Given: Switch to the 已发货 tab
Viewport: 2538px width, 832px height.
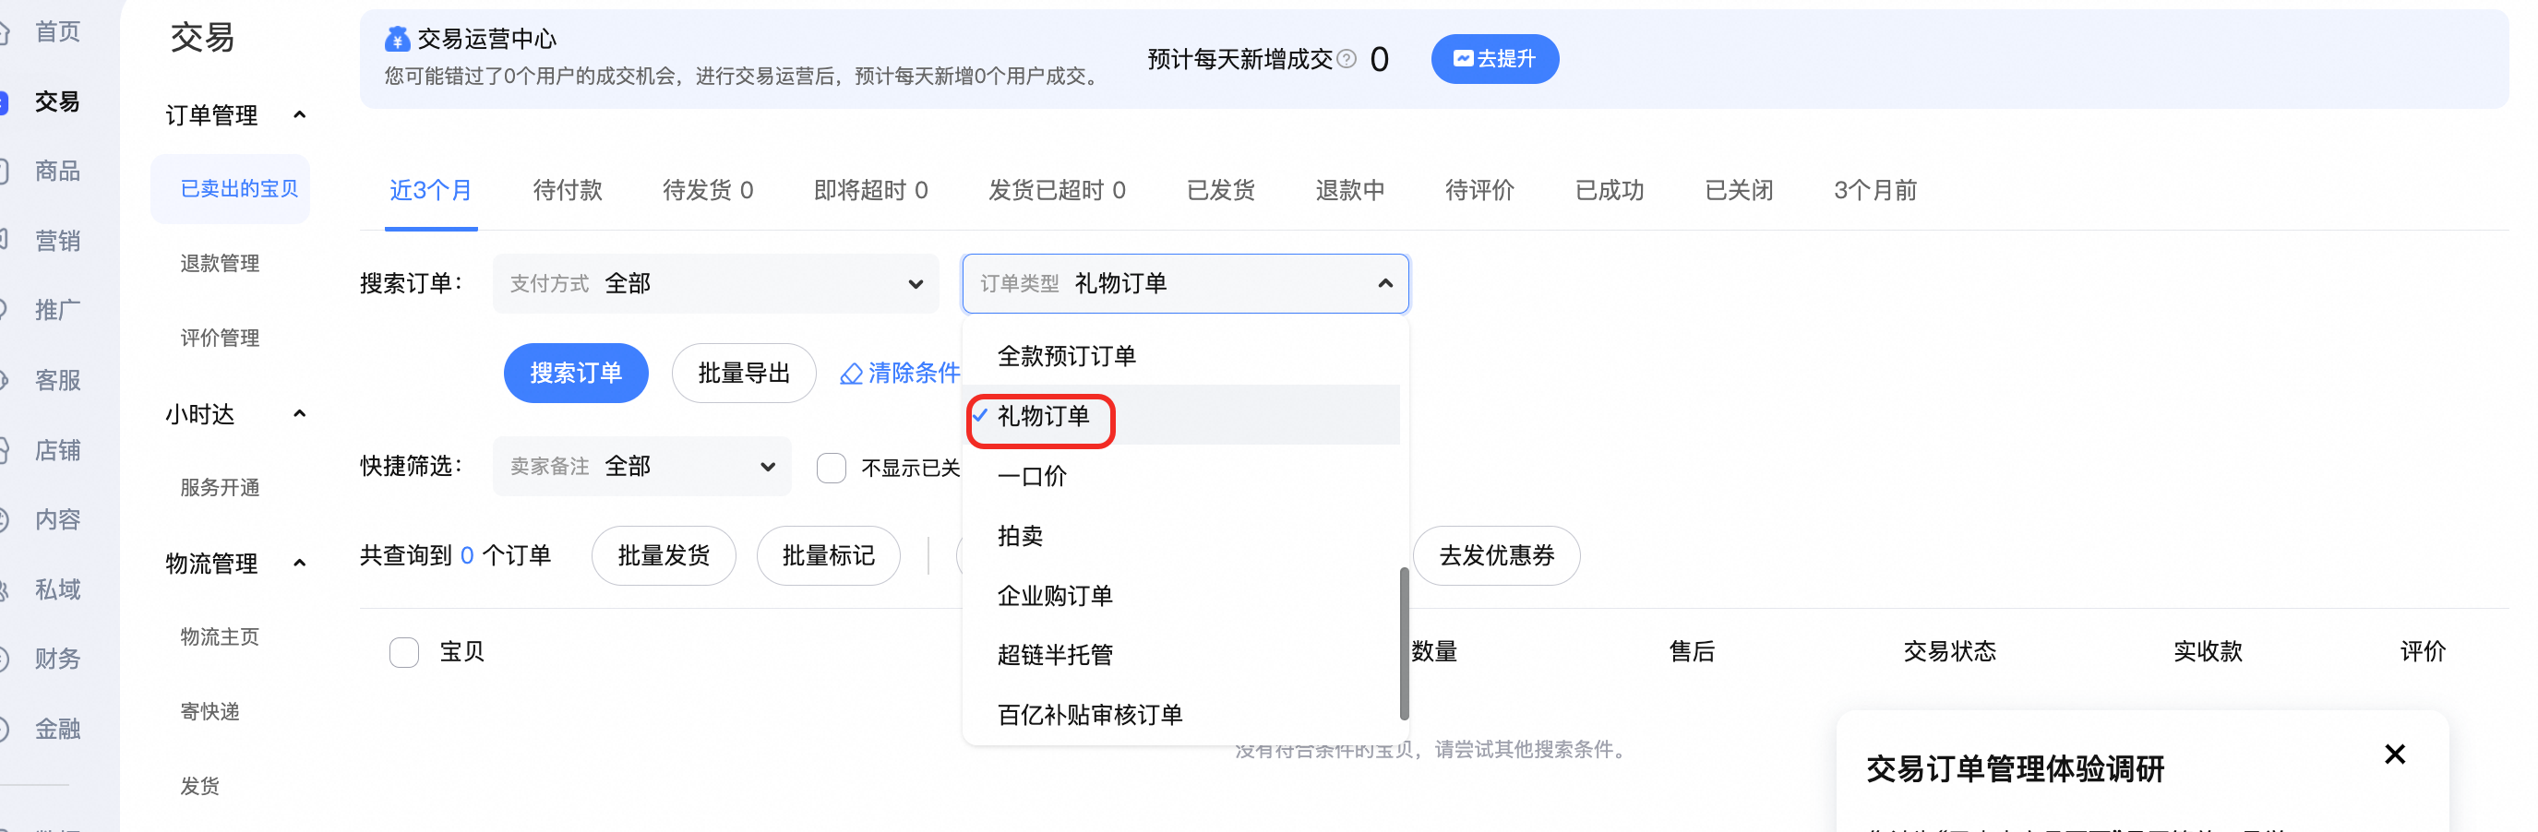Looking at the screenshot, I should click(x=1221, y=190).
